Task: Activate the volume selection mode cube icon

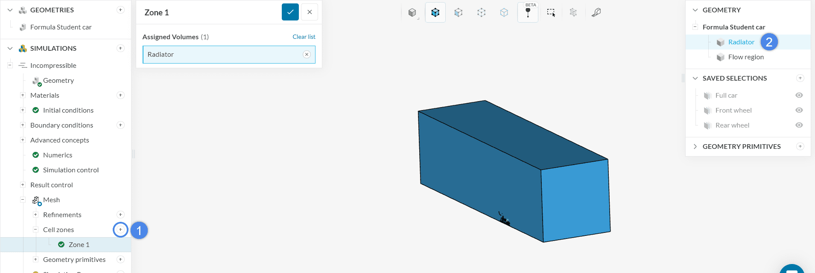Action: (435, 12)
